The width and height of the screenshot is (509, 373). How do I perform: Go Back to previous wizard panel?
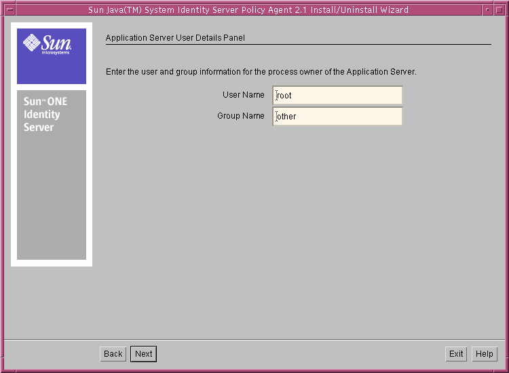pyautogui.click(x=113, y=354)
